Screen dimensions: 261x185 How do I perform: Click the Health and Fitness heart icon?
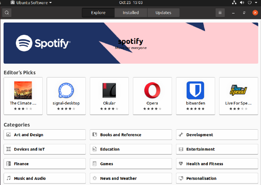coord(181,164)
